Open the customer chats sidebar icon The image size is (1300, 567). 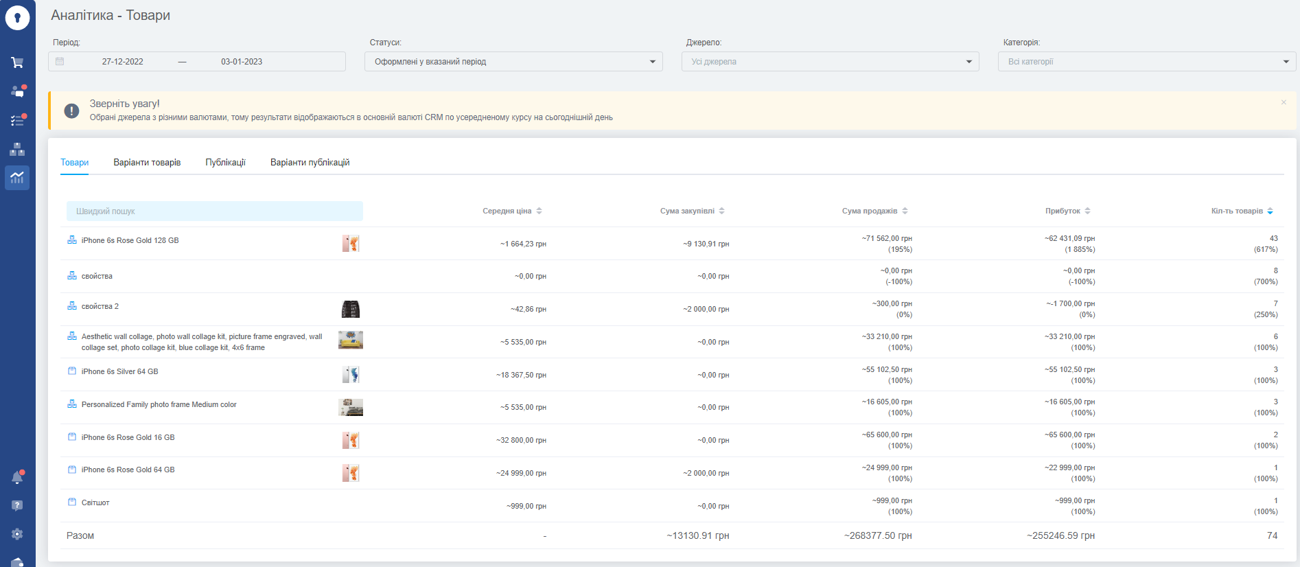click(17, 91)
